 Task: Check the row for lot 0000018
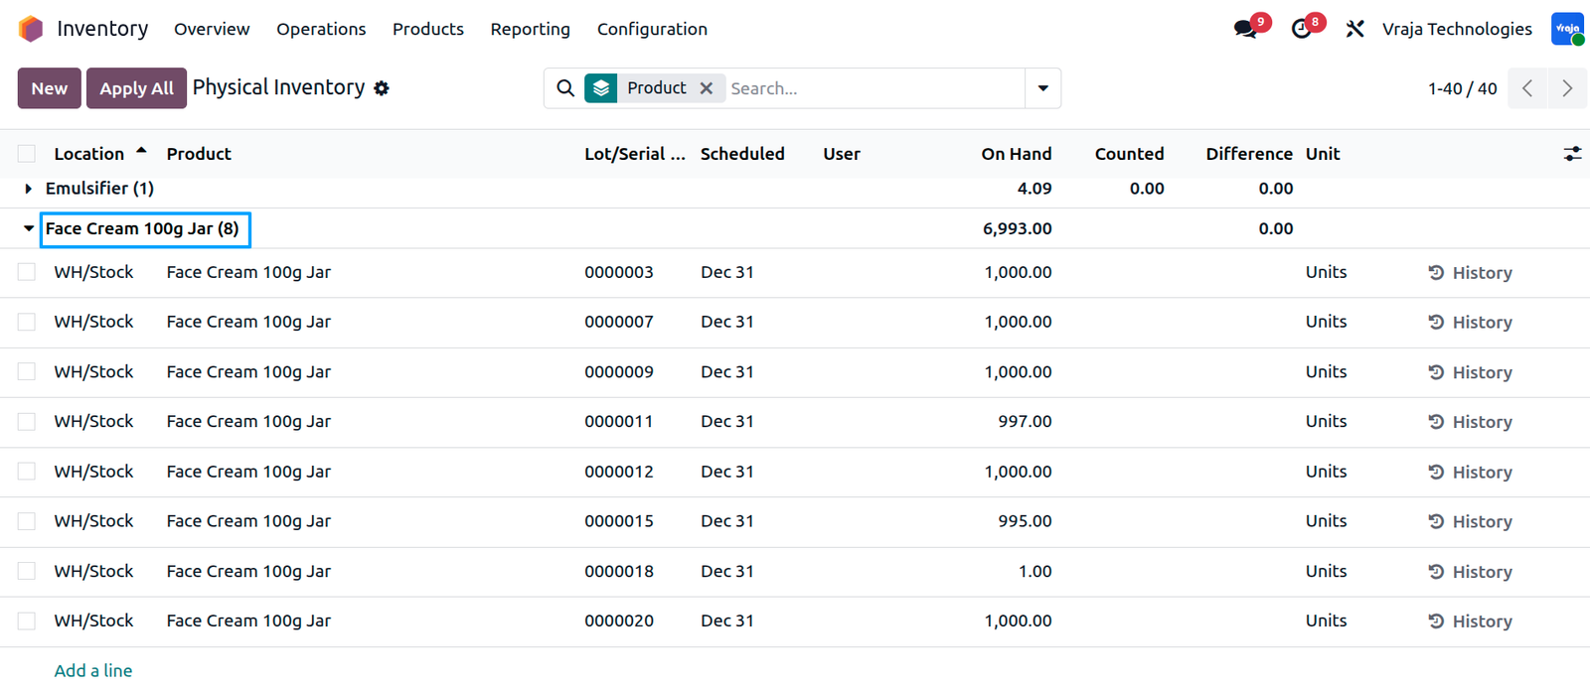click(27, 571)
